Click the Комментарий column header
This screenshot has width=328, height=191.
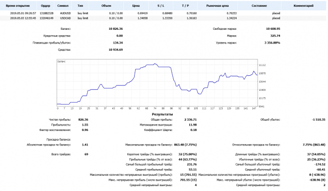(304, 6)
